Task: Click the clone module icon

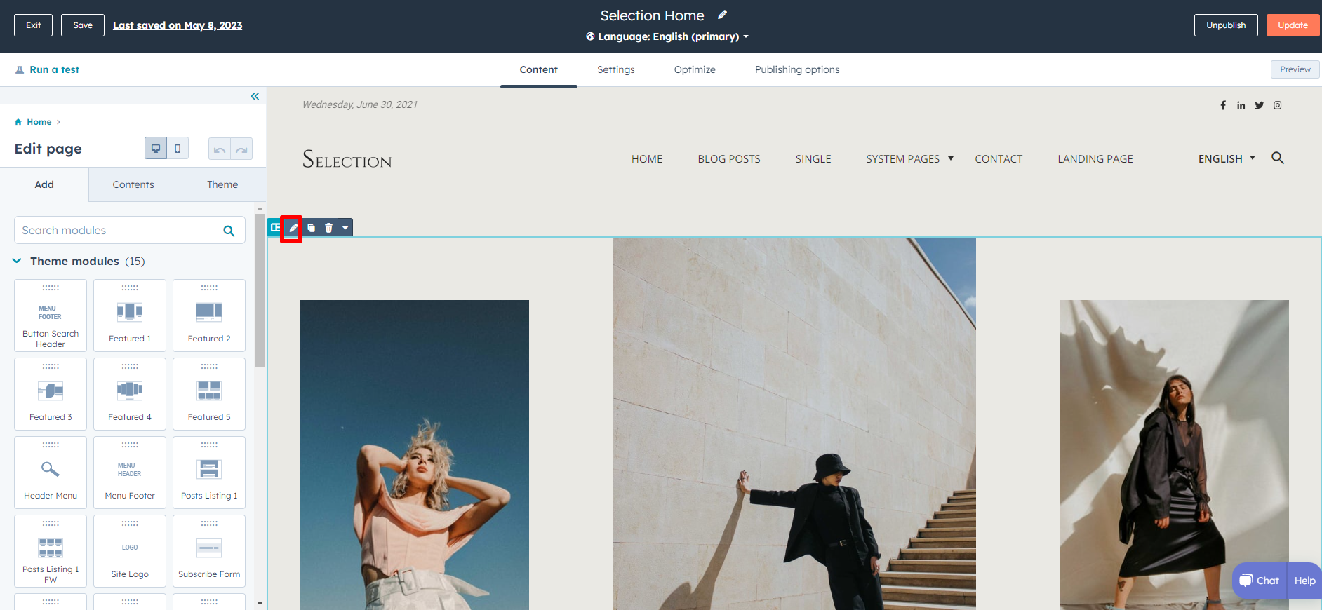Action: point(311,228)
